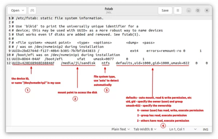The image size is (218, 139).
Task: Open the hamburger menu
Action: pos(178,11)
